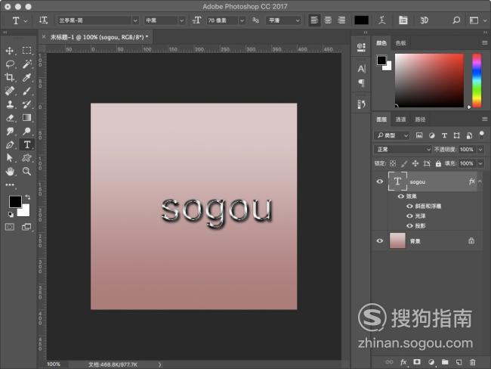Select the History Brush tool
Image resolution: width=491 pixels, height=369 pixels.
point(26,104)
